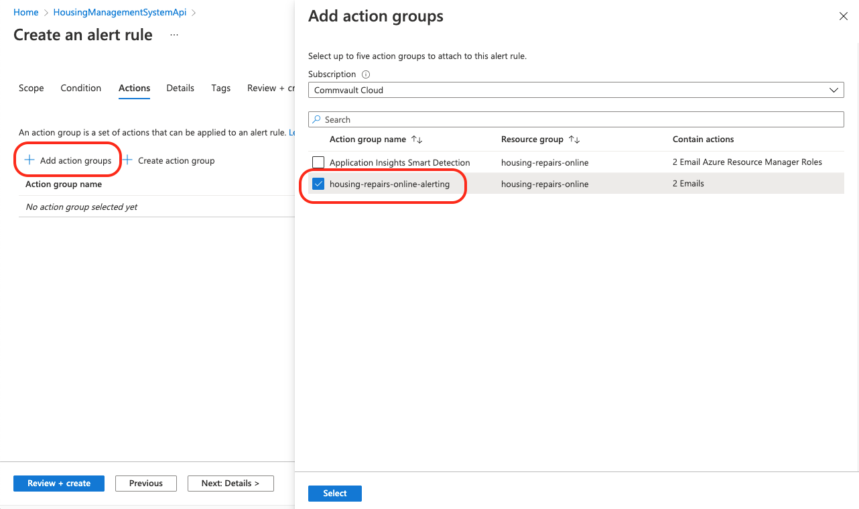Switch to the Scope tab
Image resolution: width=859 pixels, height=509 pixels.
(31, 88)
